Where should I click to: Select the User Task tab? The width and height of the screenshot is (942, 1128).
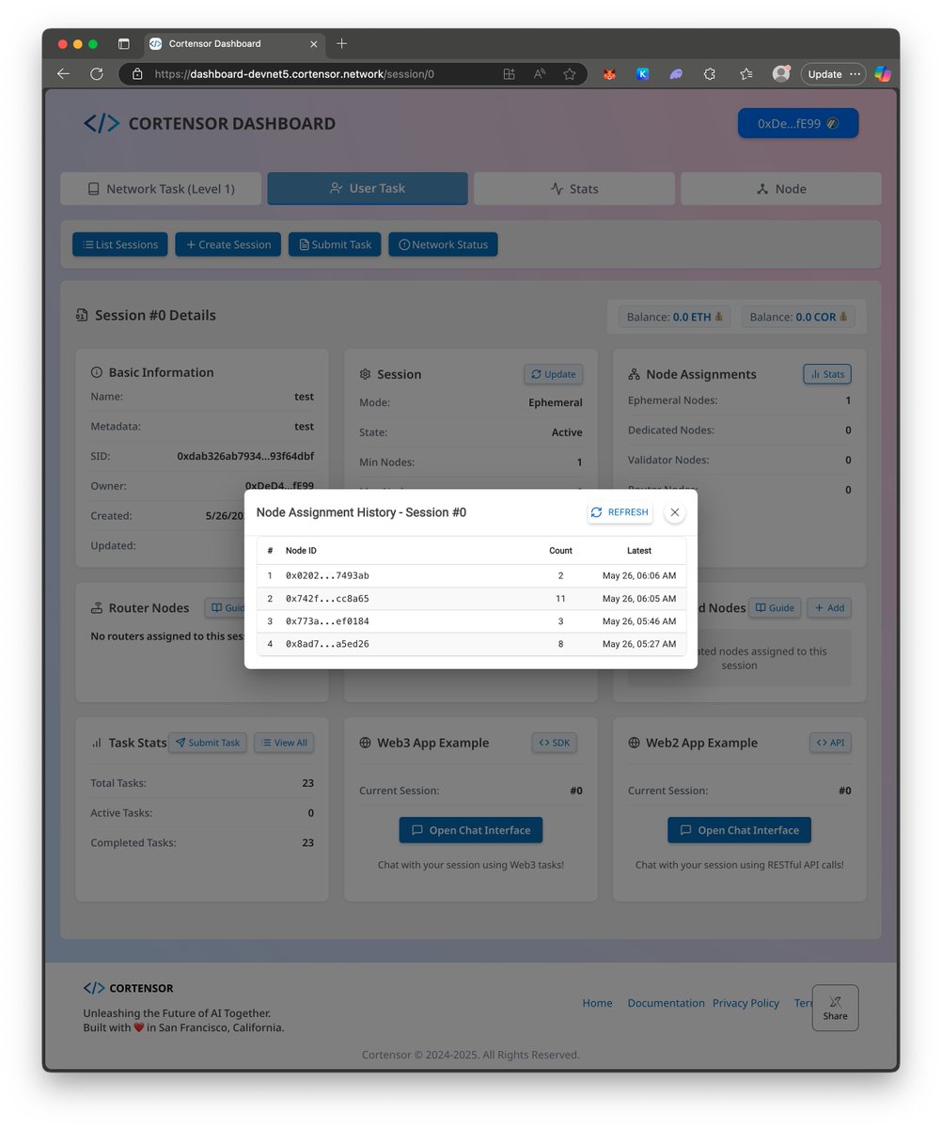[368, 188]
